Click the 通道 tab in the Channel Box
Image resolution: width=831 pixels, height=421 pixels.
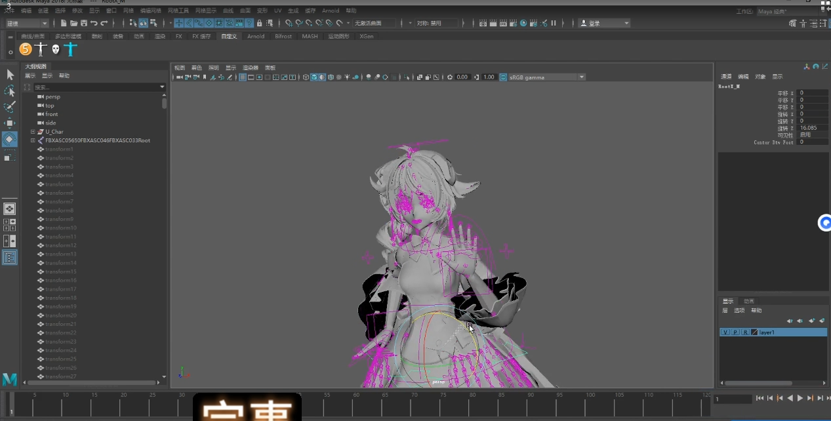pos(727,76)
